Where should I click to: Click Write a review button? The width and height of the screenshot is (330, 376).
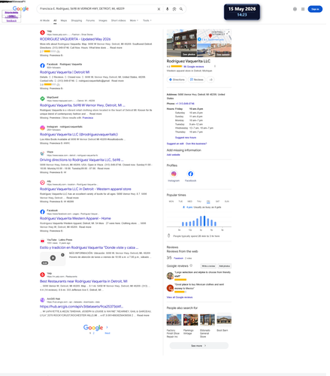[x=208, y=266]
